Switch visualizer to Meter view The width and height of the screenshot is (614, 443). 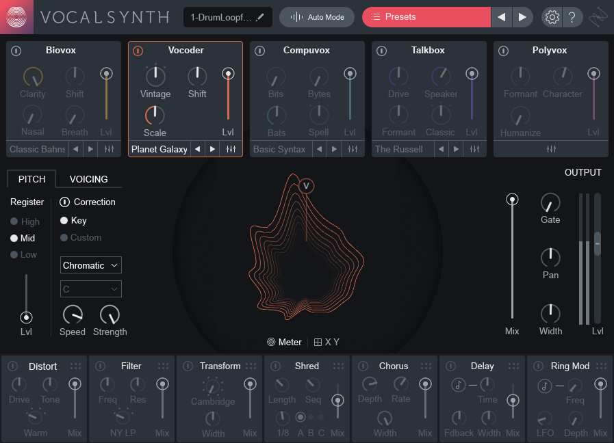tap(284, 342)
